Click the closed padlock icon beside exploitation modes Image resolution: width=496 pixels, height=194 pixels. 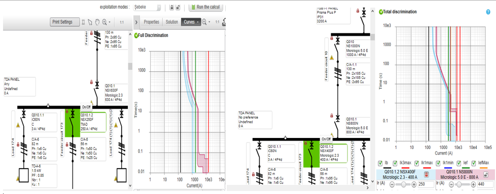coord(172,7)
